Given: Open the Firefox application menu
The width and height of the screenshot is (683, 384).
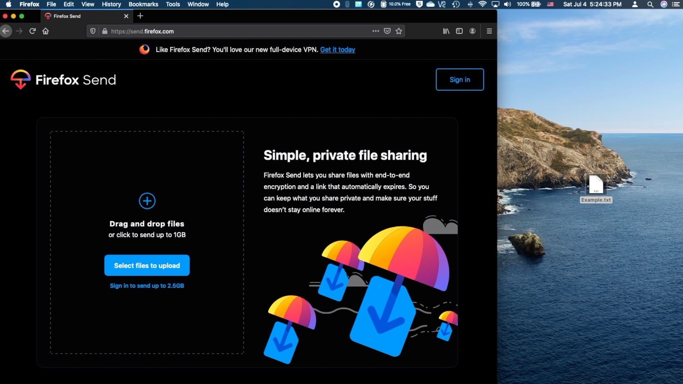Looking at the screenshot, I should [x=29, y=4].
